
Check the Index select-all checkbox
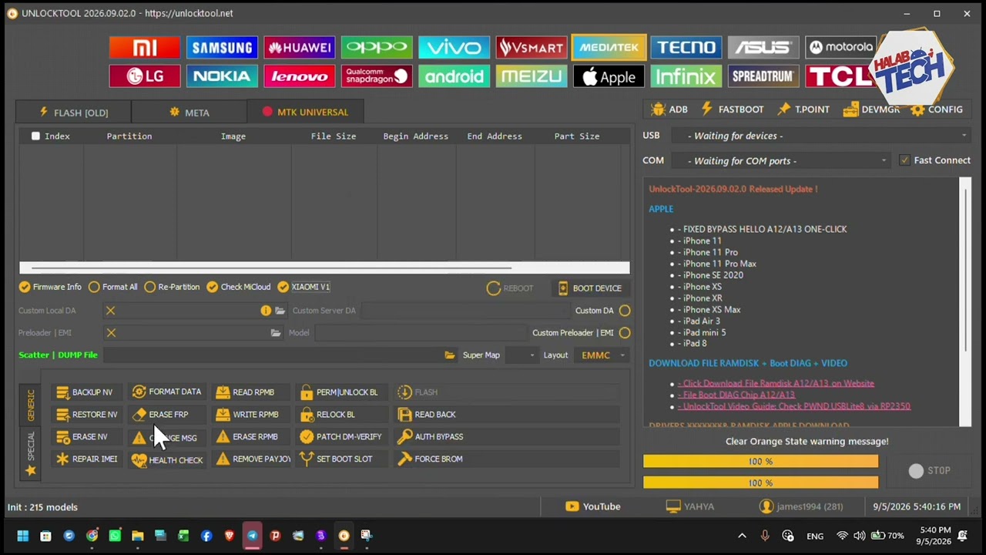click(x=35, y=136)
